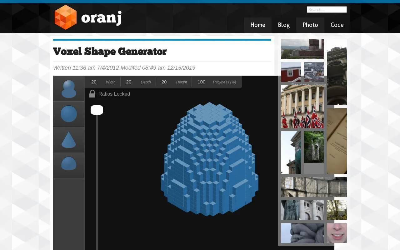Click the Height value field

(164, 82)
